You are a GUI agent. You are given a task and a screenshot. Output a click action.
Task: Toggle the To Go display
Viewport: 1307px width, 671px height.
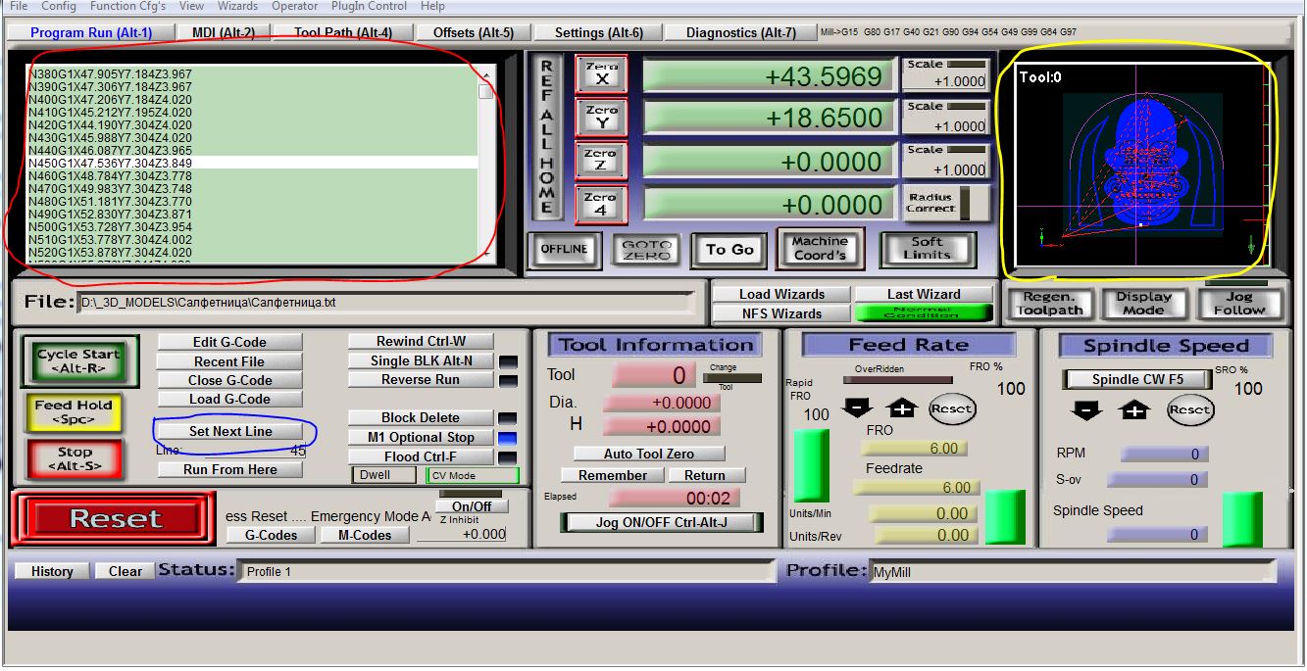(x=729, y=250)
